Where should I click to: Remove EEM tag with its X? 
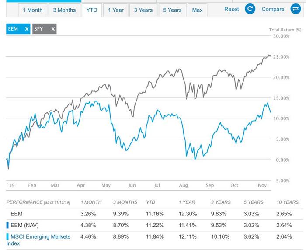(27, 29)
